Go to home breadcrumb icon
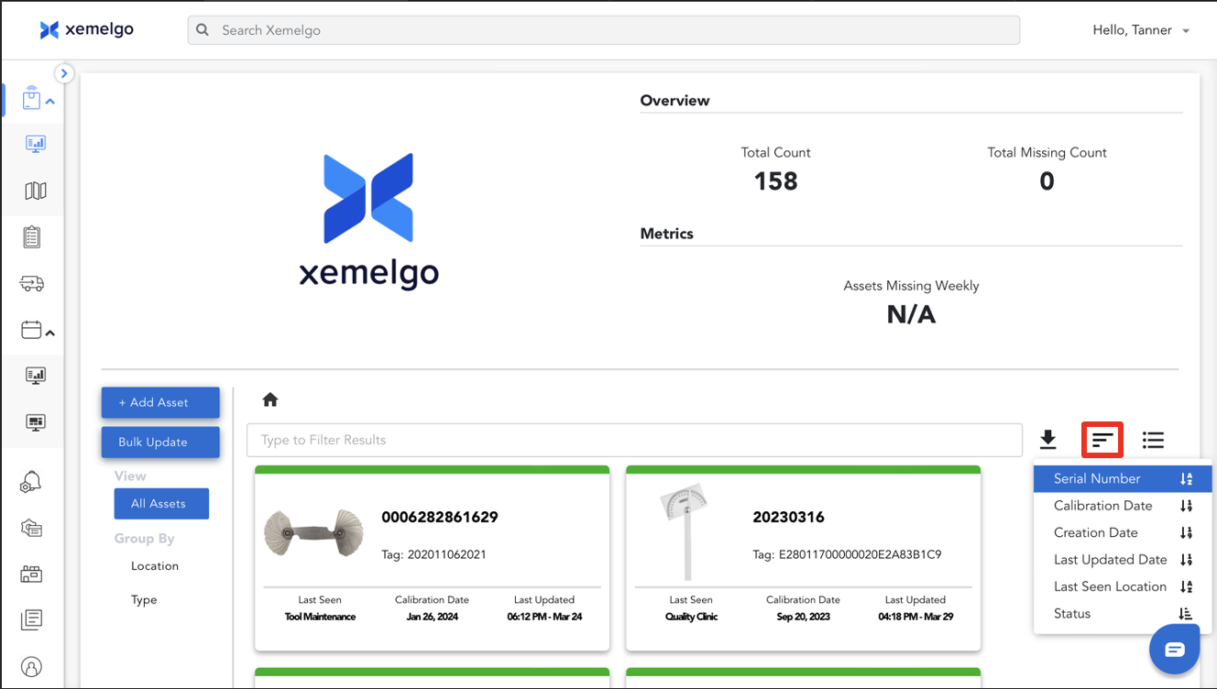1217x689 pixels. (x=269, y=399)
